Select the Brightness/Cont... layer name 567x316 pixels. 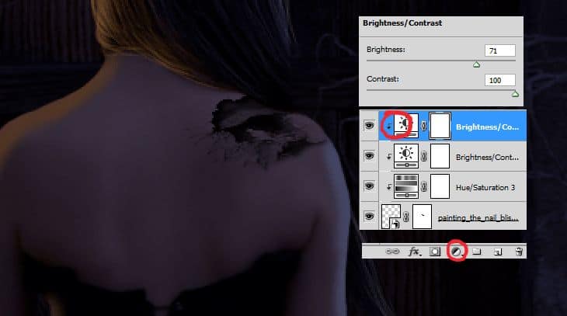(487, 158)
